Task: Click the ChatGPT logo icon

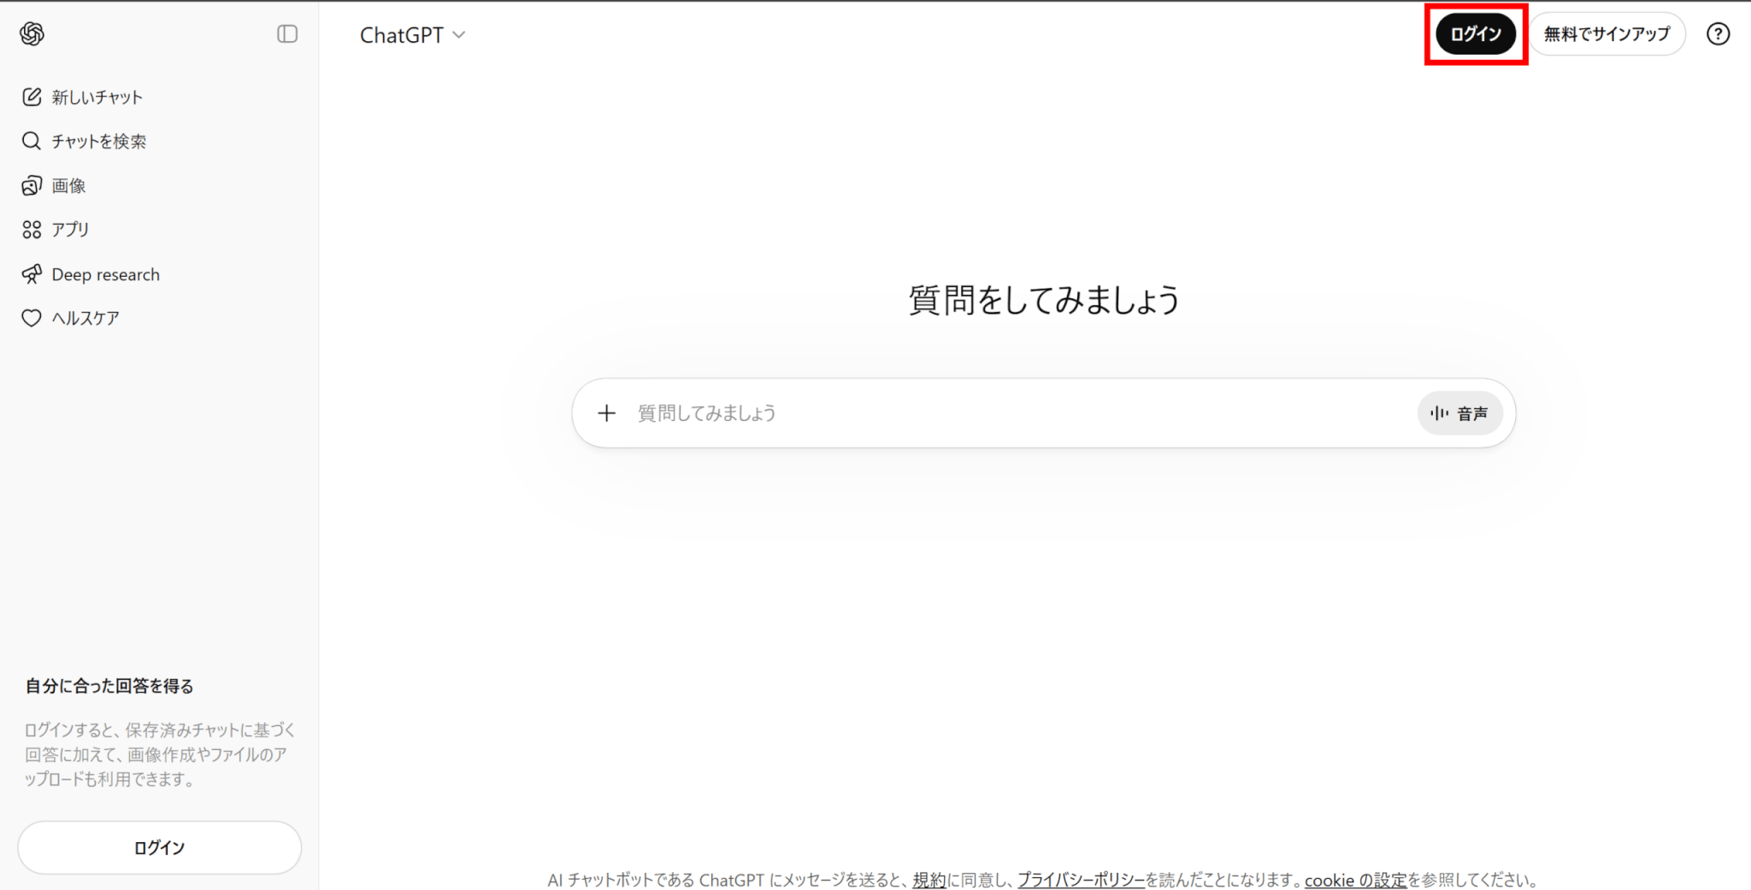Action: click(x=32, y=33)
